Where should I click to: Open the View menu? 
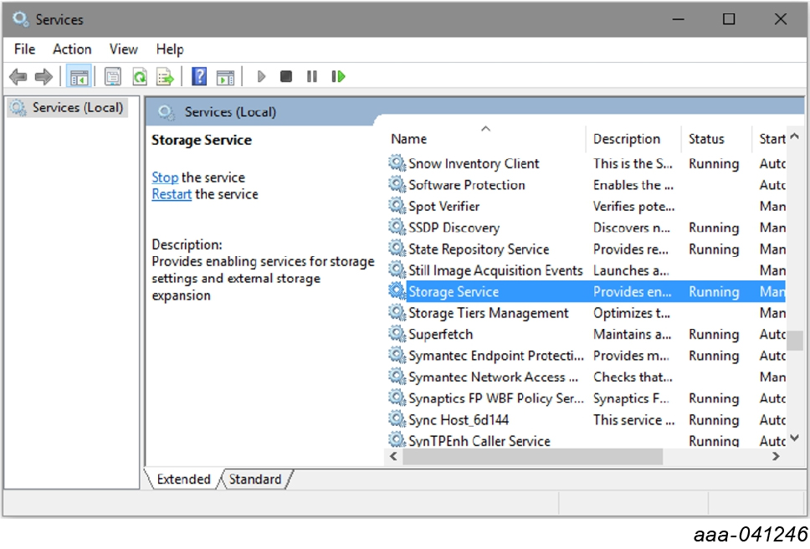coord(123,49)
